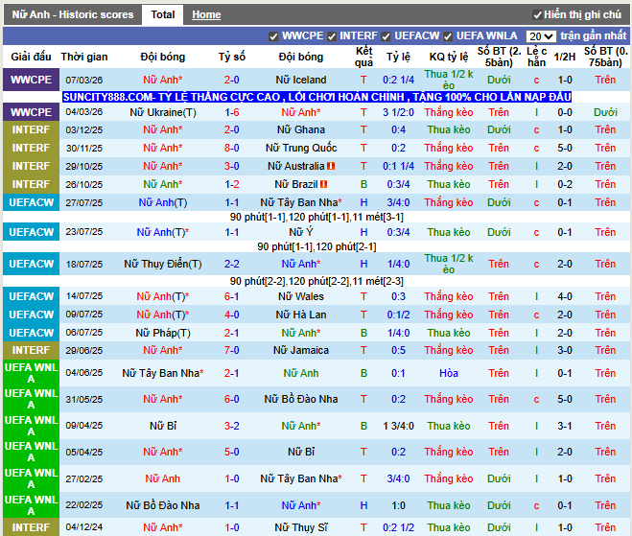Click the INTERF badge in the 03/12/25 row
This screenshot has height=536, width=632.
(x=31, y=129)
